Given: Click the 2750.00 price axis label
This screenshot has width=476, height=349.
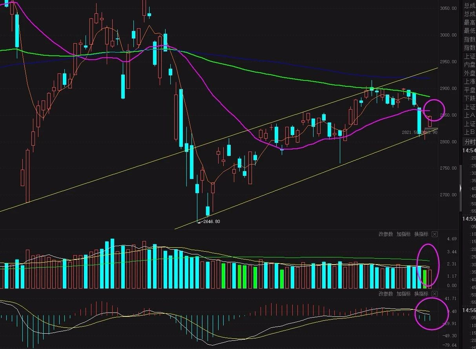Looking at the screenshot, I should [x=448, y=168].
